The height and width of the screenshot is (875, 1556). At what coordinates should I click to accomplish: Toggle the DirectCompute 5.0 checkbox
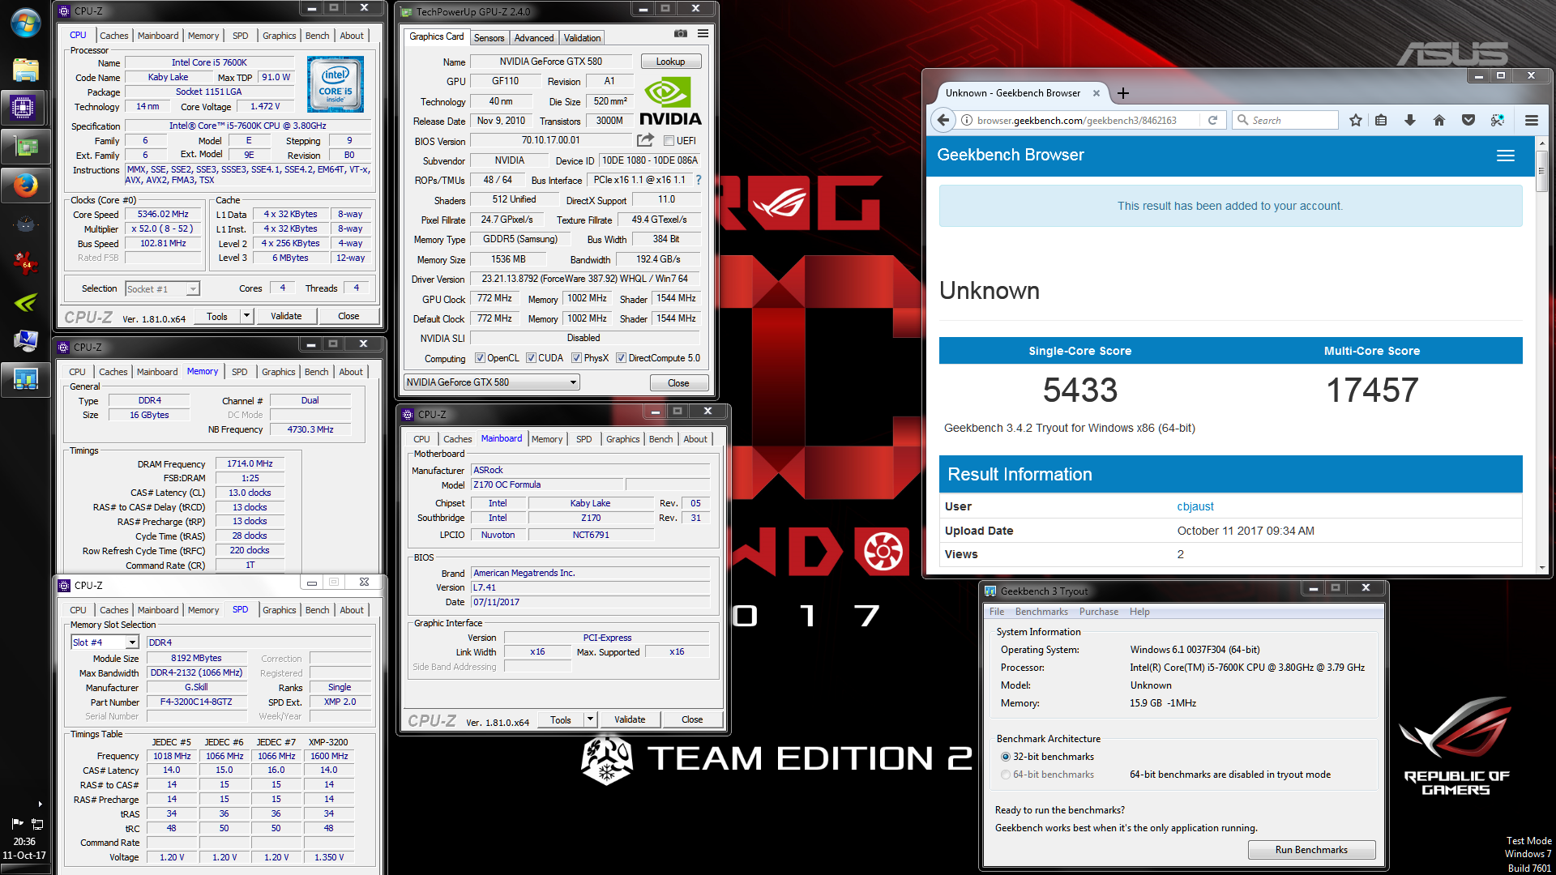tap(621, 358)
